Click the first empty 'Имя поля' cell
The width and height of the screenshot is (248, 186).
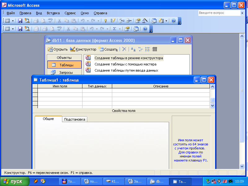point(60,90)
